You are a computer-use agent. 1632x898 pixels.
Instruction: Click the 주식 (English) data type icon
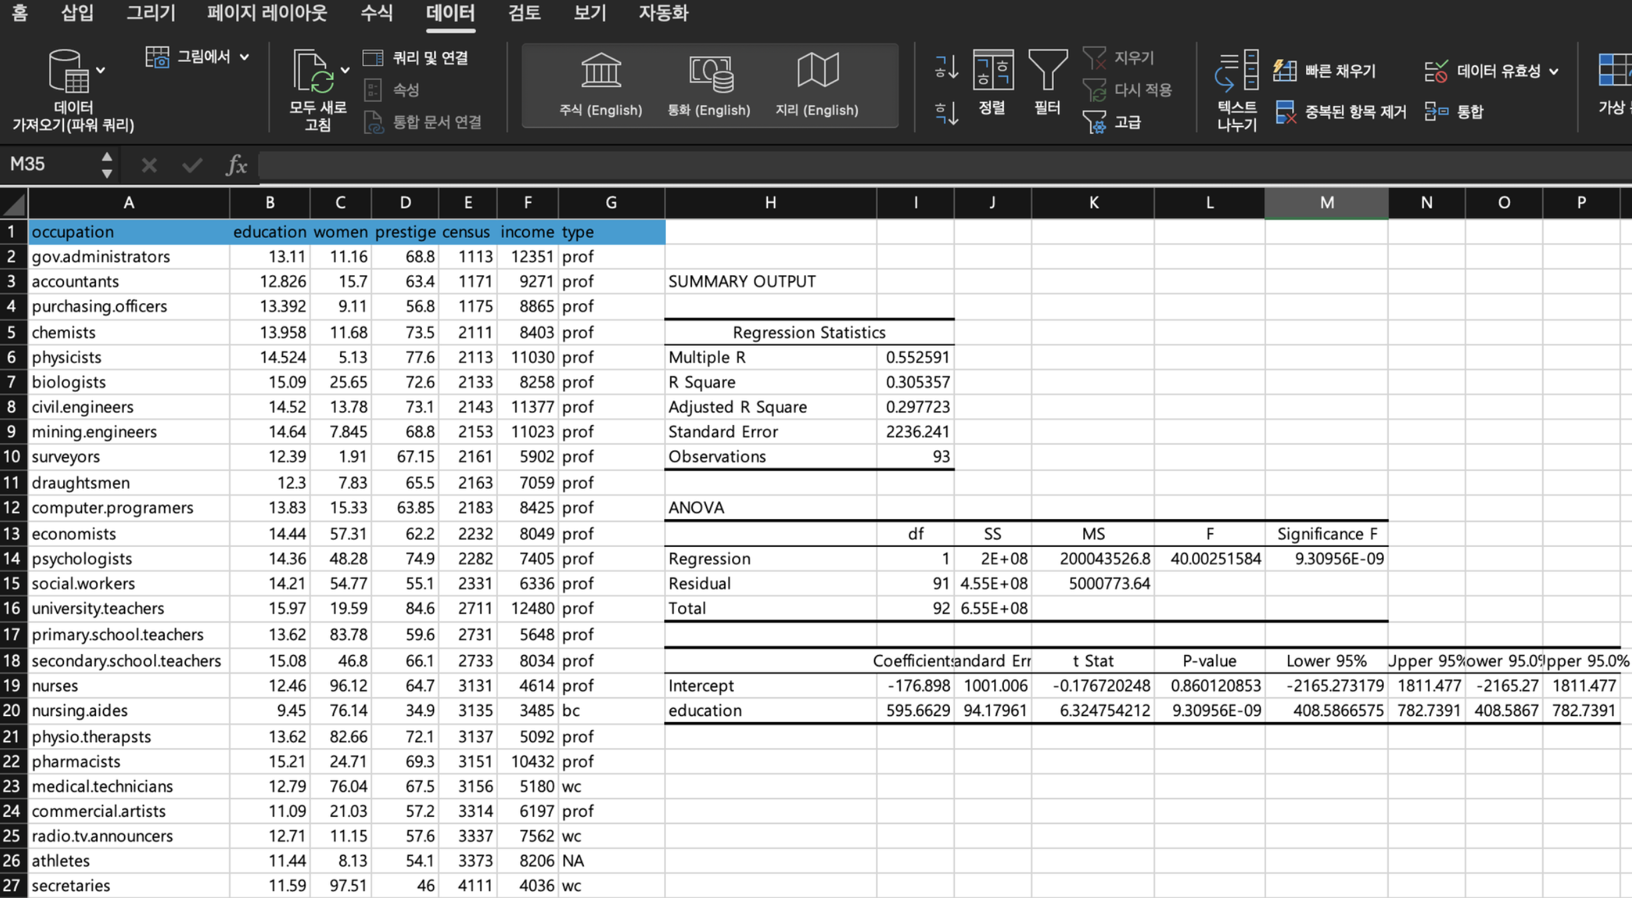coord(600,72)
